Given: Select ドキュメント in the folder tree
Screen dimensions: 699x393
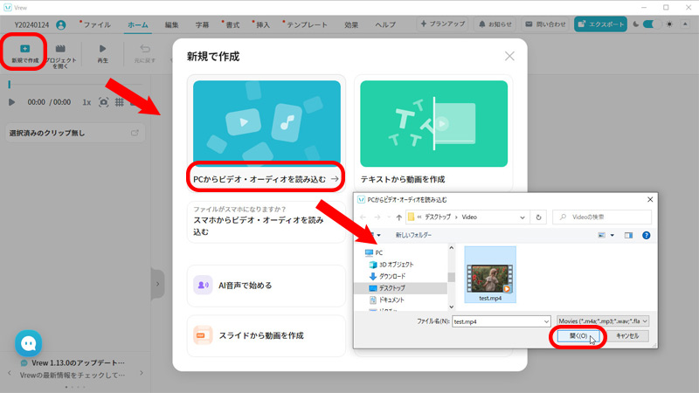Looking at the screenshot, I should (x=386, y=300).
